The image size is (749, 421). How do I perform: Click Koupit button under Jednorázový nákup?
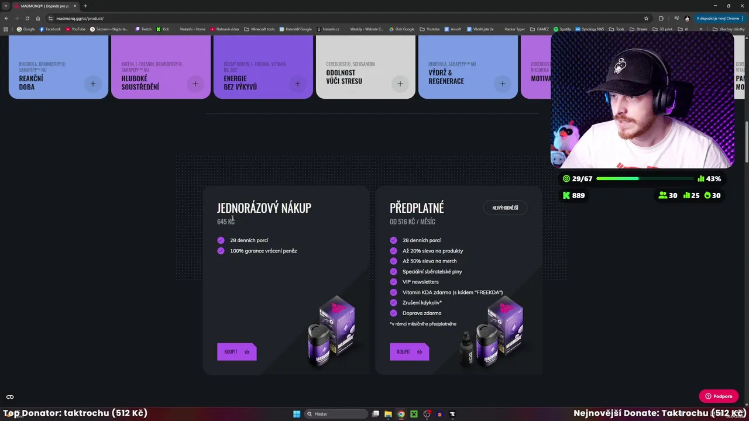coord(237,351)
